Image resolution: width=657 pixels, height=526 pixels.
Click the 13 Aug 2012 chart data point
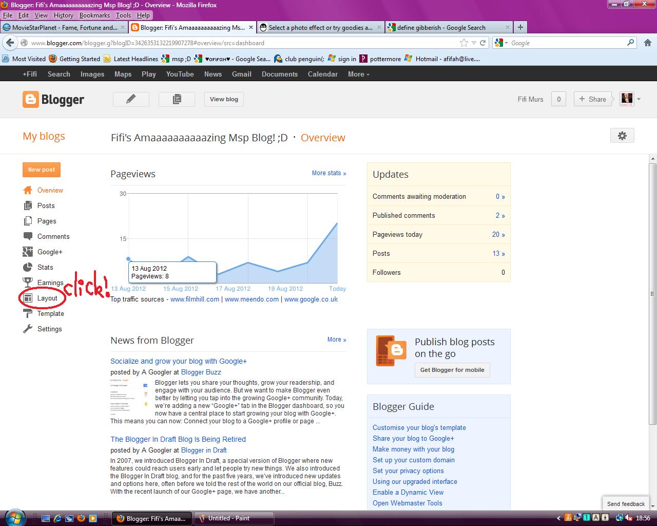(128, 259)
